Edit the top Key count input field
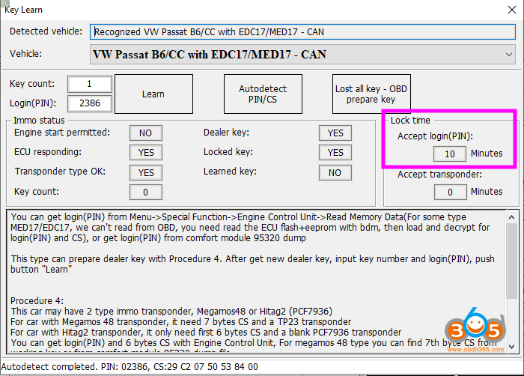The height and width of the screenshot is (376, 524). point(90,84)
